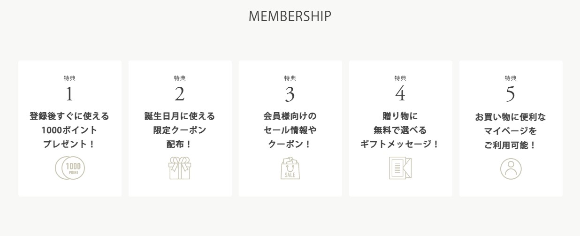Click the gift box with ribbon icon
This screenshot has height=236, width=580.
180,168
